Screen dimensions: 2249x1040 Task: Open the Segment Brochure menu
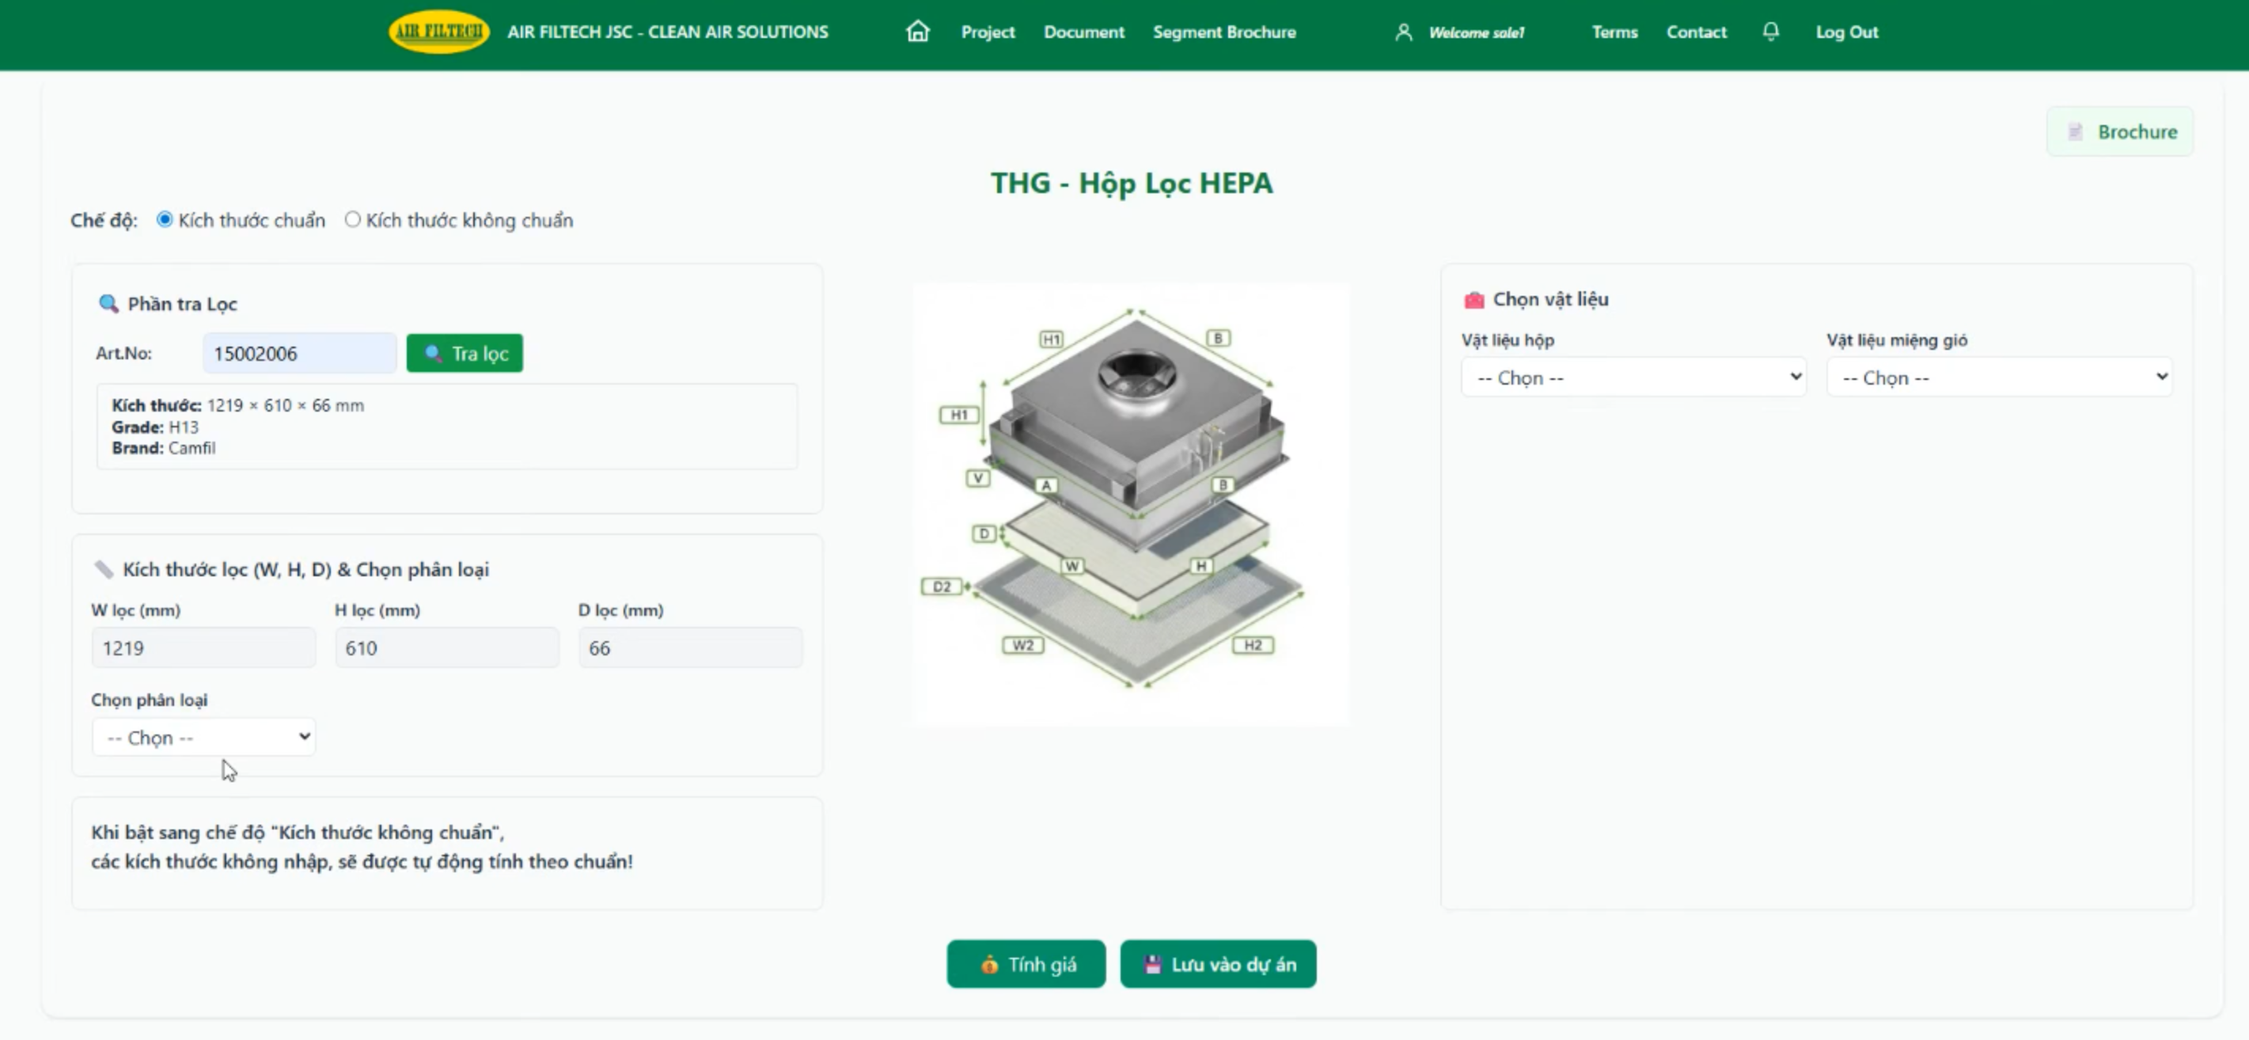tap(1224, 32)
